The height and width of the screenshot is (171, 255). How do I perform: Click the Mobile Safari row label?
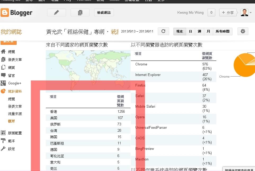tap(145, 107)
